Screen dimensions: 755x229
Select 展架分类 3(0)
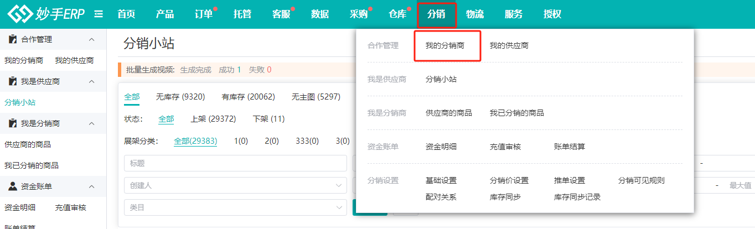pyautogui.click(x=343, y=141)
